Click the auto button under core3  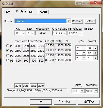pyautogui.click(x=41, y=86)
